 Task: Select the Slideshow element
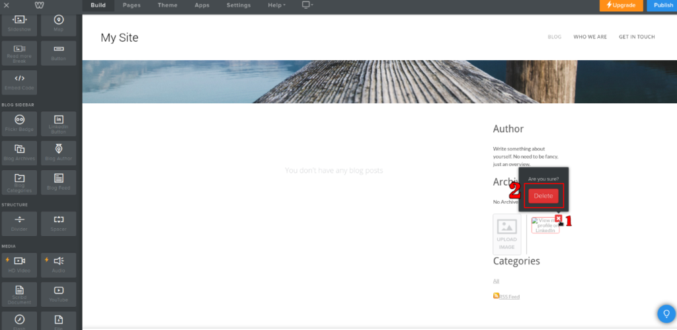(x=19, y=24)
